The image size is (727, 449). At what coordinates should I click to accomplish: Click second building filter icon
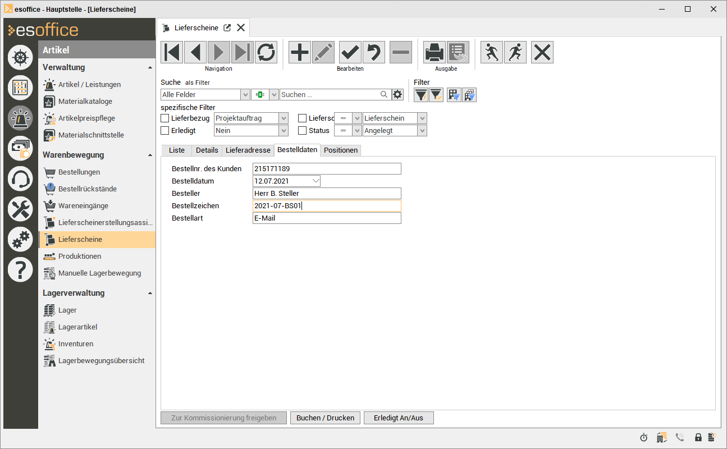pos(469,95)
